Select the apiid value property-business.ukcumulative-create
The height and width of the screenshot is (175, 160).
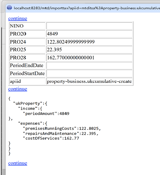pos(89,81)
